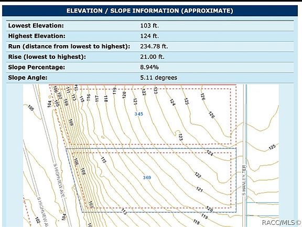
Task: Click the 8.94% slope percentage value
Action: (149, 67)
